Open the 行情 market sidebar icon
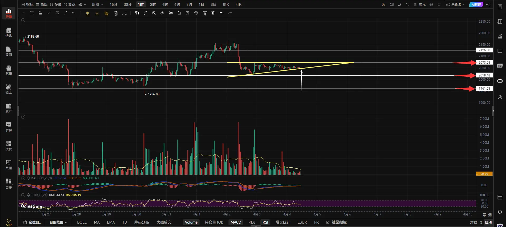The height and width of the screenshot is (227, 506). tap(9, 13)
